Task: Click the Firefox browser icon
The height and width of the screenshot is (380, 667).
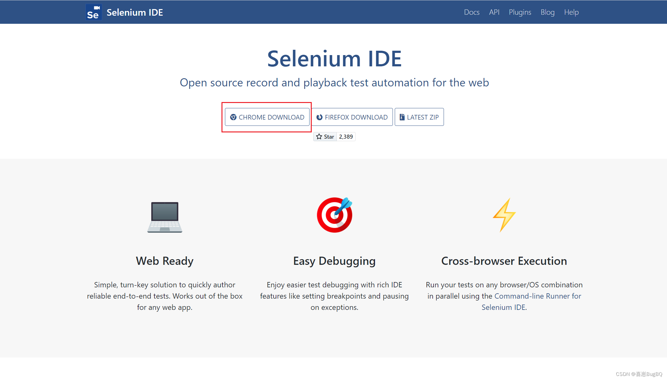Action: pos(319,117)
